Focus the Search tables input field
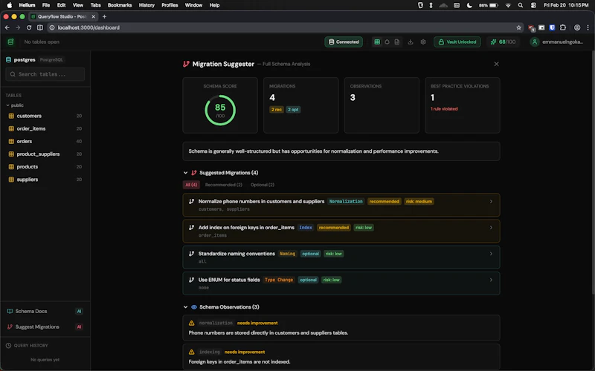 click(45, 74)
